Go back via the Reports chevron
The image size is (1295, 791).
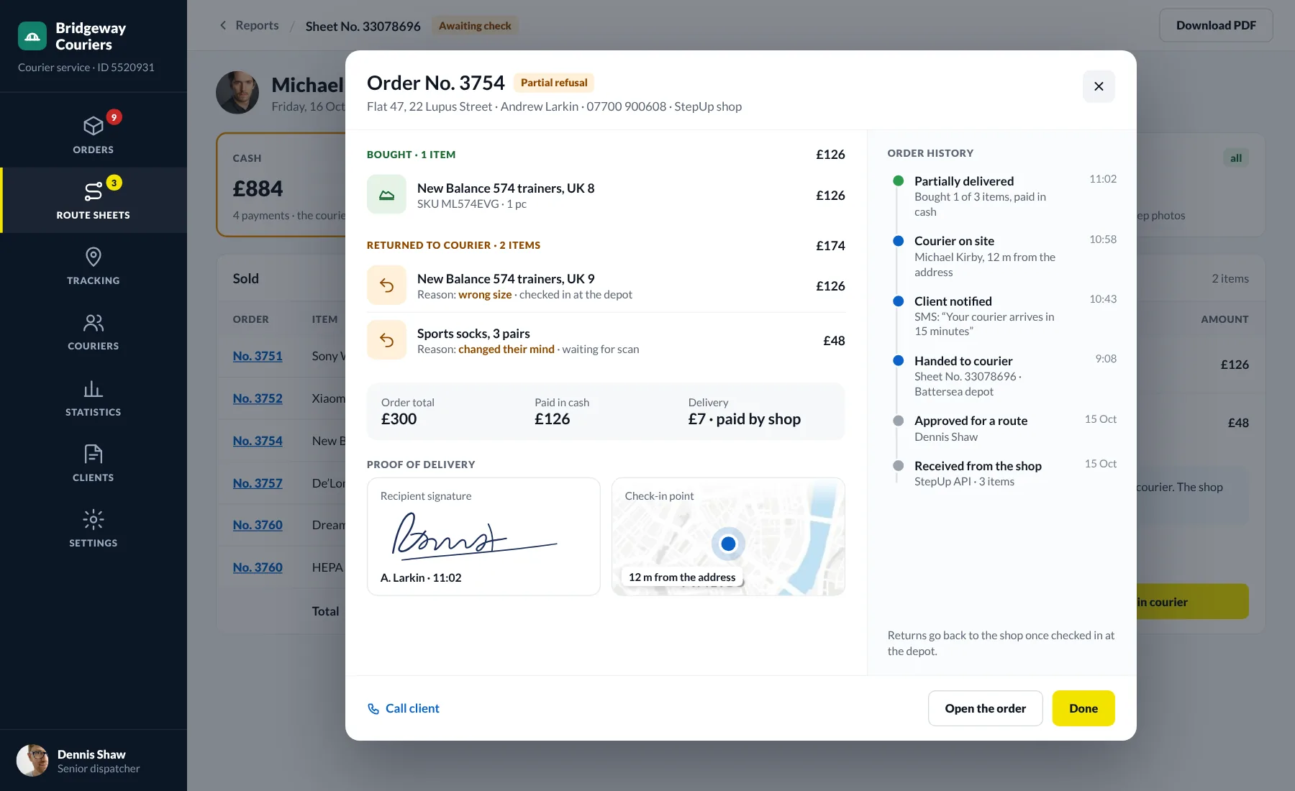click(x=223, y=25)
